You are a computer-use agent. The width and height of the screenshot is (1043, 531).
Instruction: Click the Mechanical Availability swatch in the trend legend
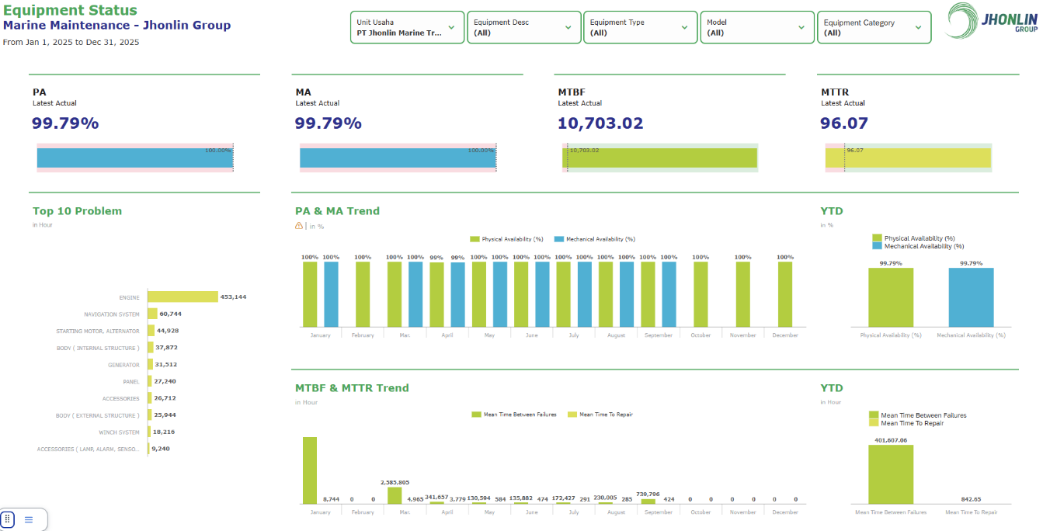tap(558, 239)
